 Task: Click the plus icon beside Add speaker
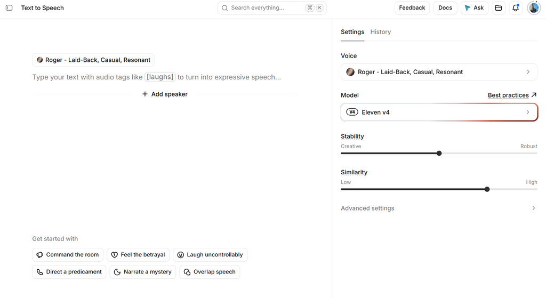coord(145,94)
